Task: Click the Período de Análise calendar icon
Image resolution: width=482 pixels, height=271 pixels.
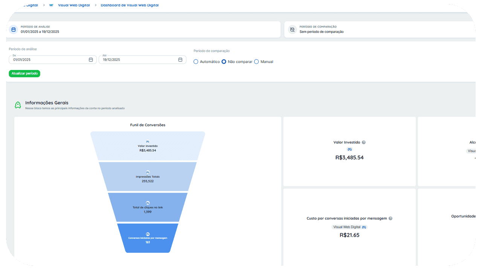Action: pos(14,29)
